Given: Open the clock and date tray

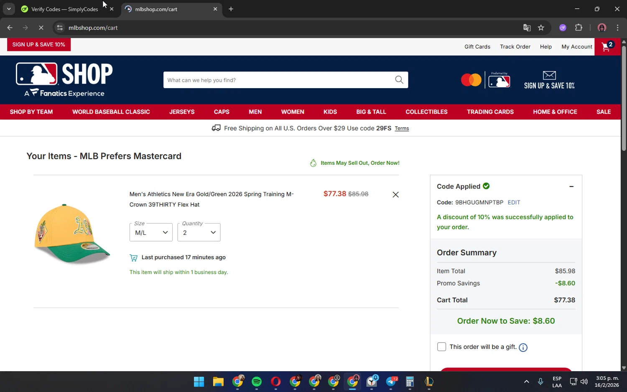Looking at the screenshot, I should pos(607,382).
